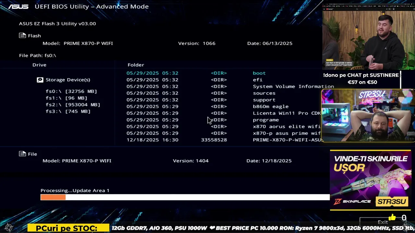The image size is (415, 233).
Task: Click the BIOS update progress bar
Action: tap(185, 197)
